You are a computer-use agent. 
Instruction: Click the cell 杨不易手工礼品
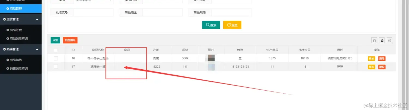(x=98, y=58)
